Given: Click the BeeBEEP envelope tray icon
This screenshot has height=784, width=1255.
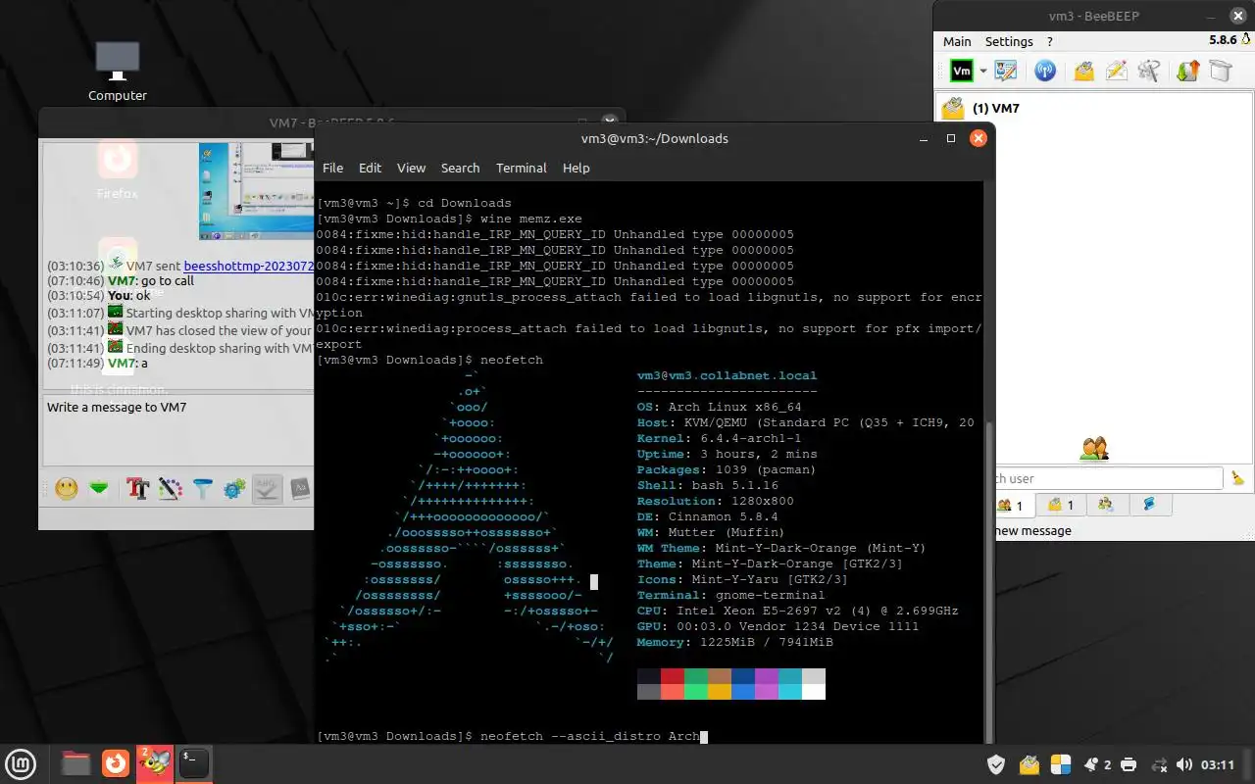Looking at the screenshot, I should [1029, 764].
